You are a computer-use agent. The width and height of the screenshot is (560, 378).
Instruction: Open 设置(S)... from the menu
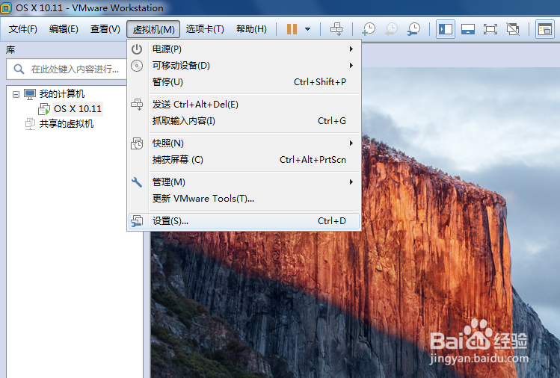click(244, 221)
